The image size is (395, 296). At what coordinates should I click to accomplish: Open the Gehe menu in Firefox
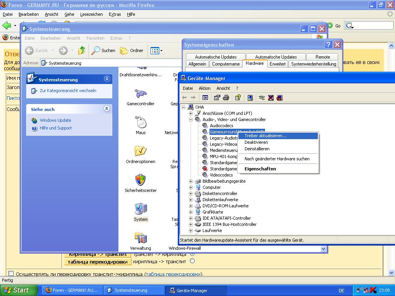click(x=69, y=14)
